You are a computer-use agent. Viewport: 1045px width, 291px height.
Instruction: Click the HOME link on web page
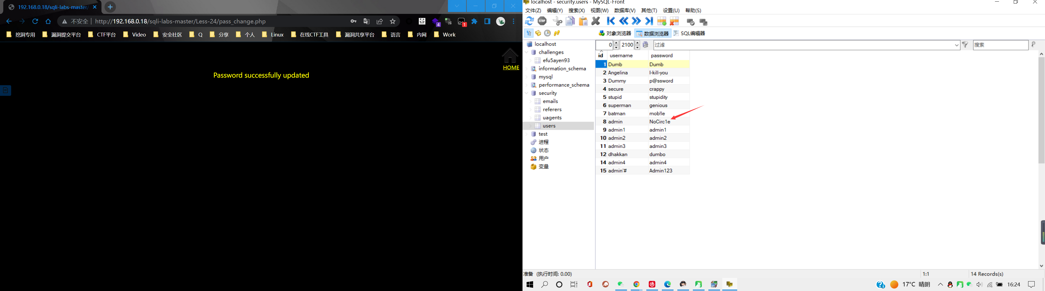511,68
